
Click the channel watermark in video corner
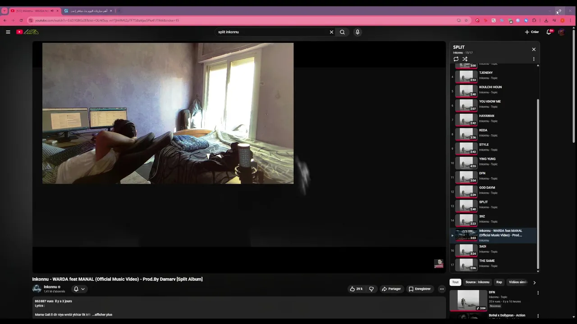pos(439,264)
